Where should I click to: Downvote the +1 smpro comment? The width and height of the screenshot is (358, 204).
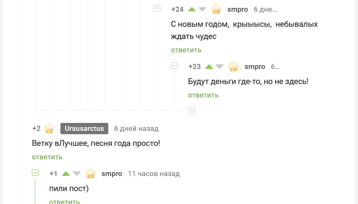(x=77, y=173)
